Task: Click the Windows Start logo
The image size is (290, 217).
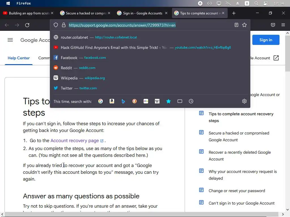Action: (x=8, y=3)
